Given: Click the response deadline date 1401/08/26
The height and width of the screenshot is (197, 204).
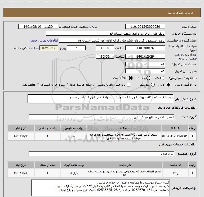Looking at the screenshot, I should 145,48.
